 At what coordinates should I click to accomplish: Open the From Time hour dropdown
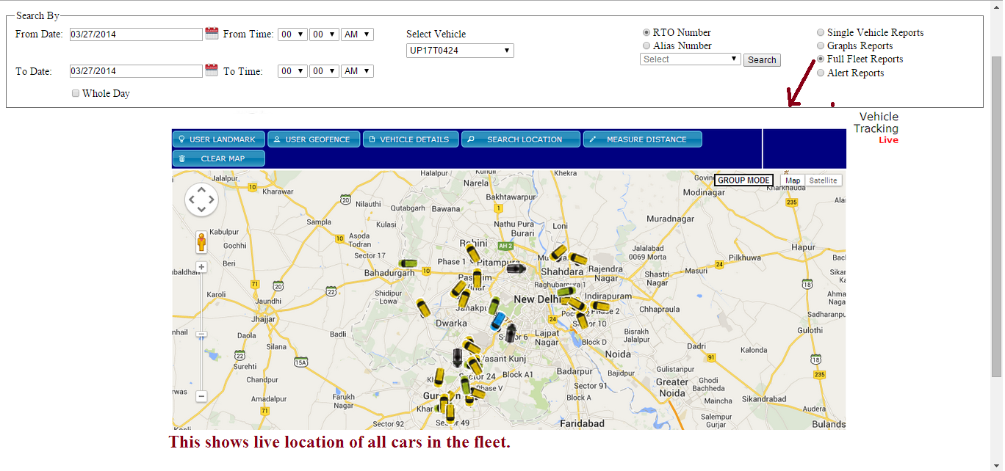click(x=292, y=34)
